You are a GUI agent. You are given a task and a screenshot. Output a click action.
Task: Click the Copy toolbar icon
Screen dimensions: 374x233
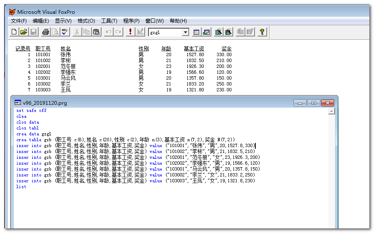[x=87, y=32]
